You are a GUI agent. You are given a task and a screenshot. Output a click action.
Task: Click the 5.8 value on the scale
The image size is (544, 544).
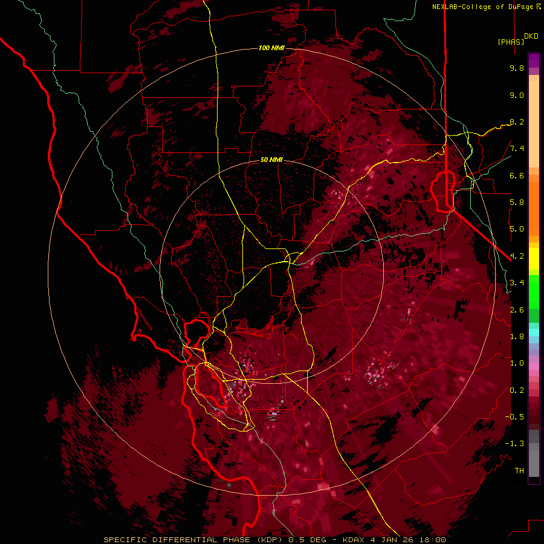[517, 202]
